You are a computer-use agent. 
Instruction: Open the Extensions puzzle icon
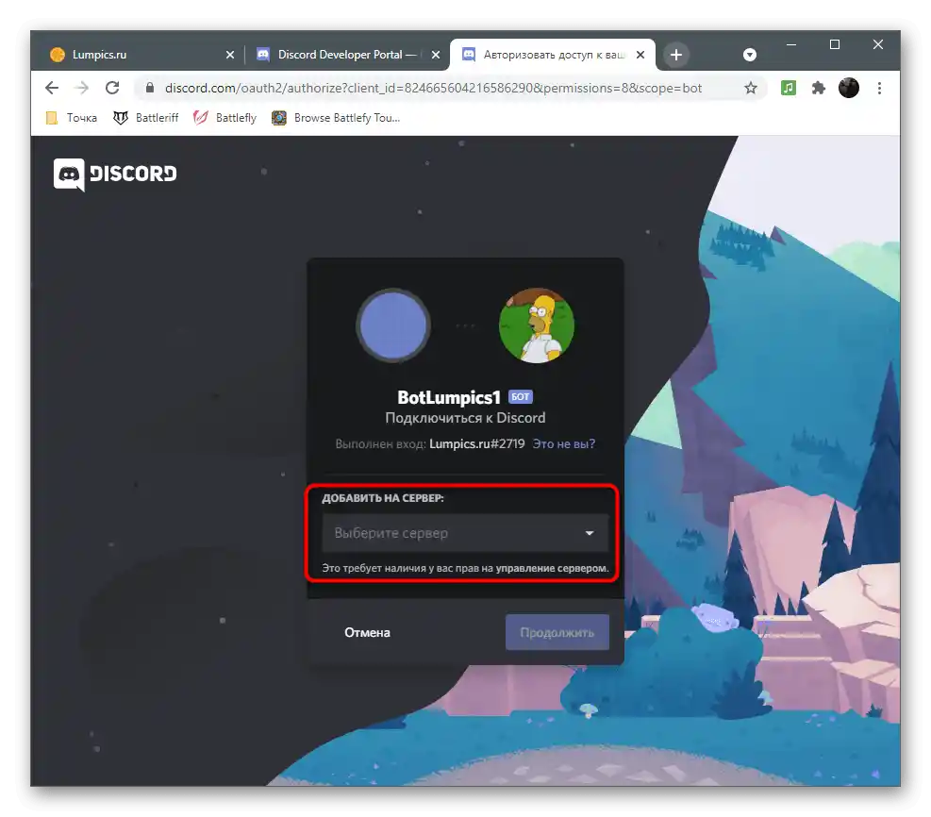818,88
